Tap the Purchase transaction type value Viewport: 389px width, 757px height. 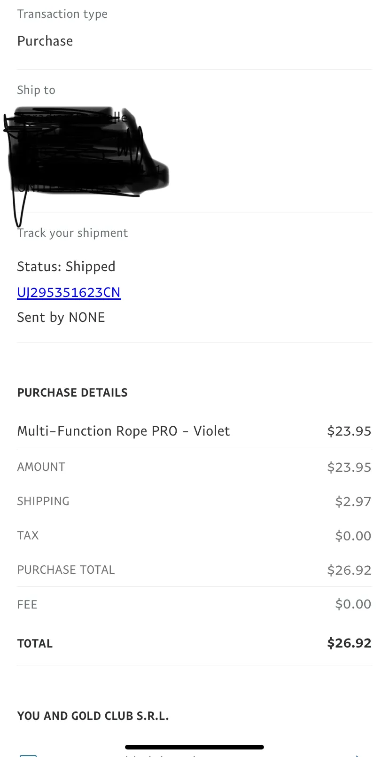(x=45, y=41)
